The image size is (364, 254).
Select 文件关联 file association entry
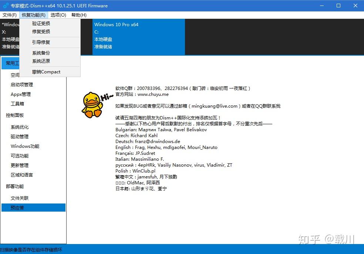tap(20, 198)
